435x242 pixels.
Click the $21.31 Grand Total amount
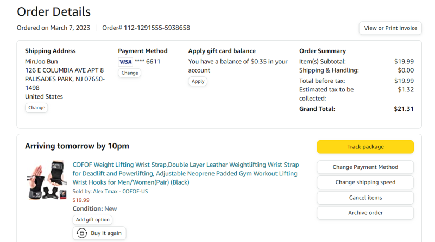coord(404,109)
